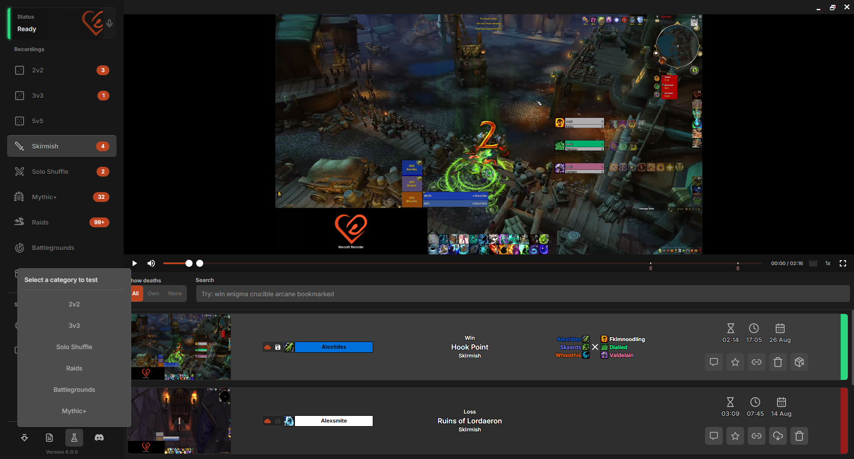Click the Valdelain player name
This screenshot has height=459, width=854.
(621, 355)
